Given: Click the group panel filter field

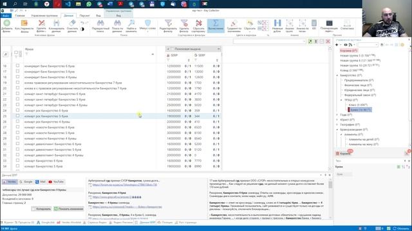Looking at the screenshot, I should point(368,45).
